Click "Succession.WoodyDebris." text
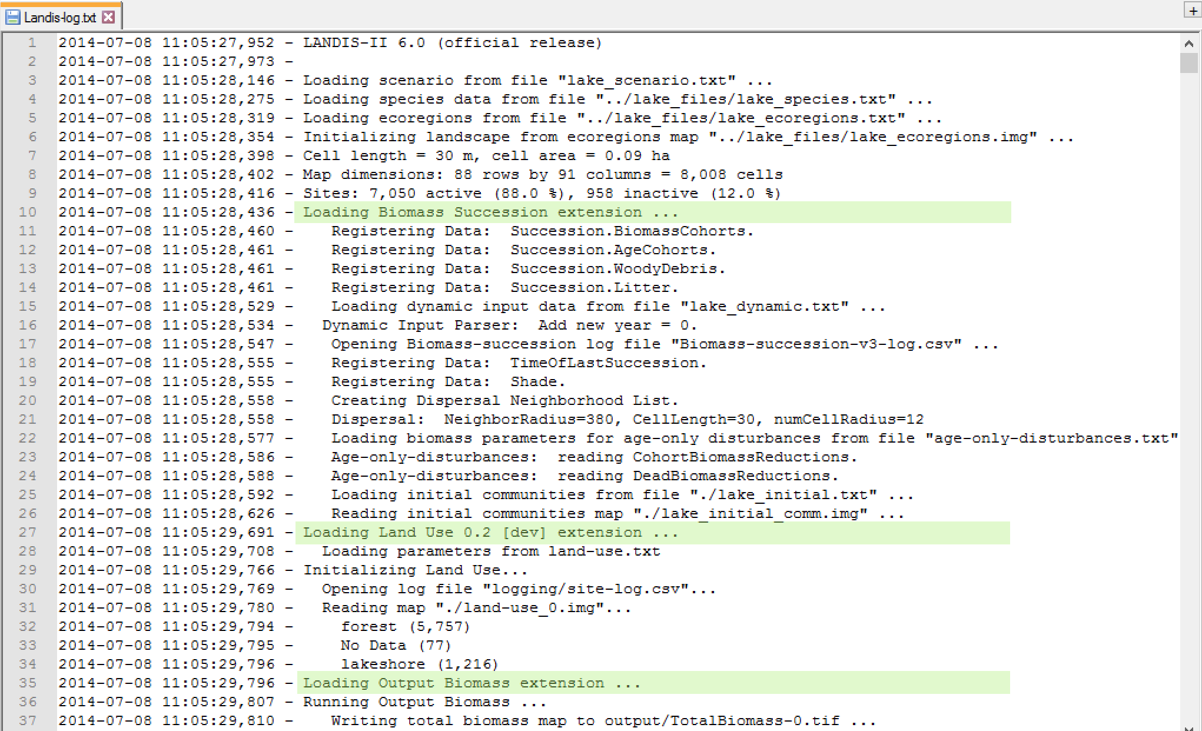 click(618, 268)
